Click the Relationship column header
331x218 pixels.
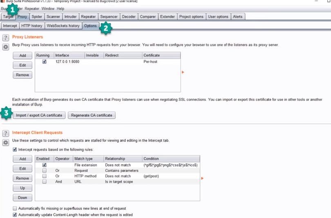tap(123, 158)
